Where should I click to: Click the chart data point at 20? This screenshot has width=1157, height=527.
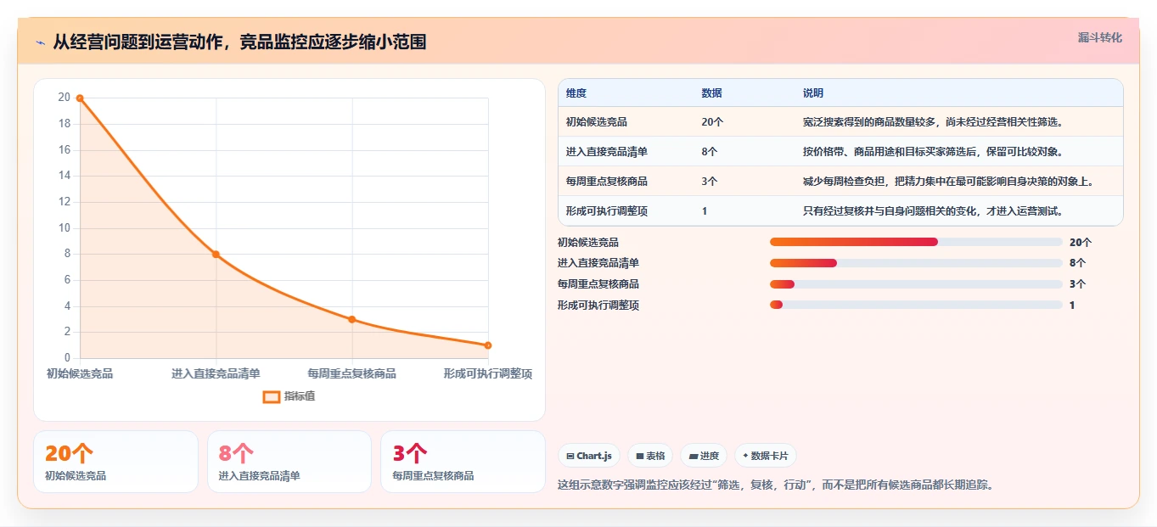[x=80, y=98]
